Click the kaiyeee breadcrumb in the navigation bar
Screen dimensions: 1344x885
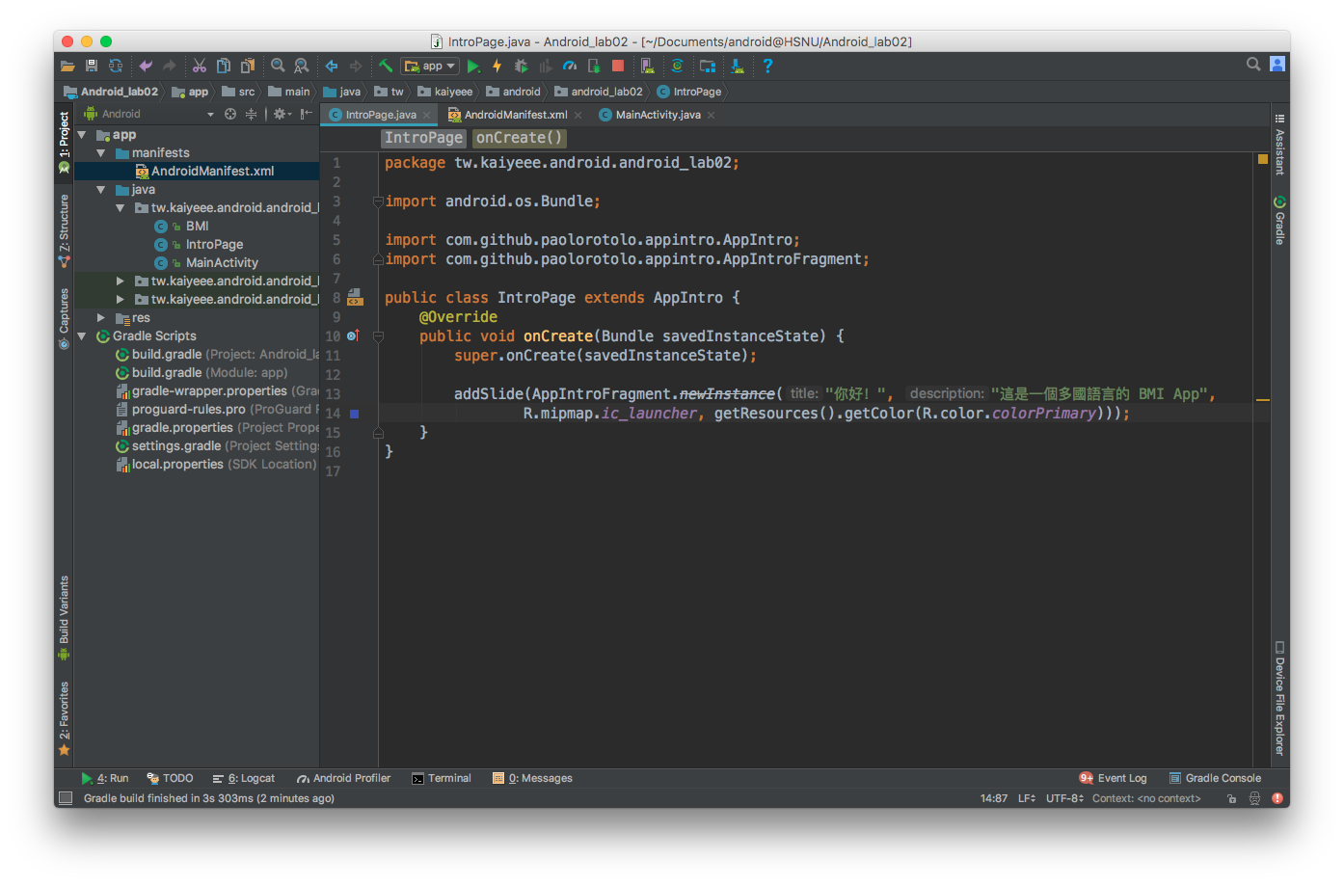click(444, 92)
